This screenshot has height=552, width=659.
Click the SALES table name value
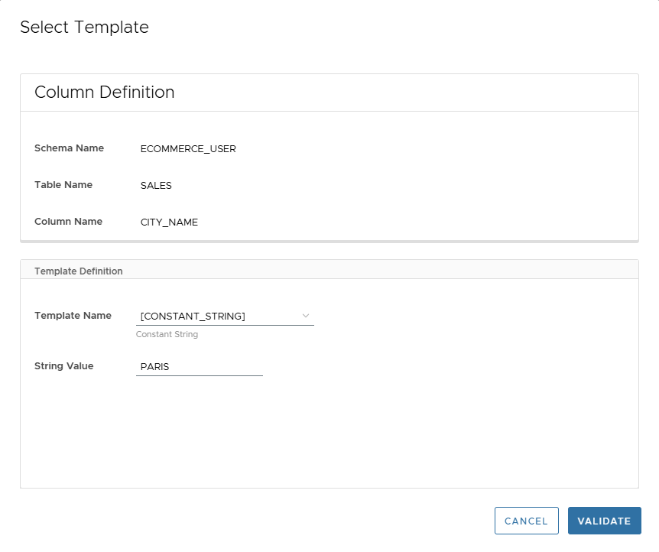pyautogui.click(x=156, y=185)
